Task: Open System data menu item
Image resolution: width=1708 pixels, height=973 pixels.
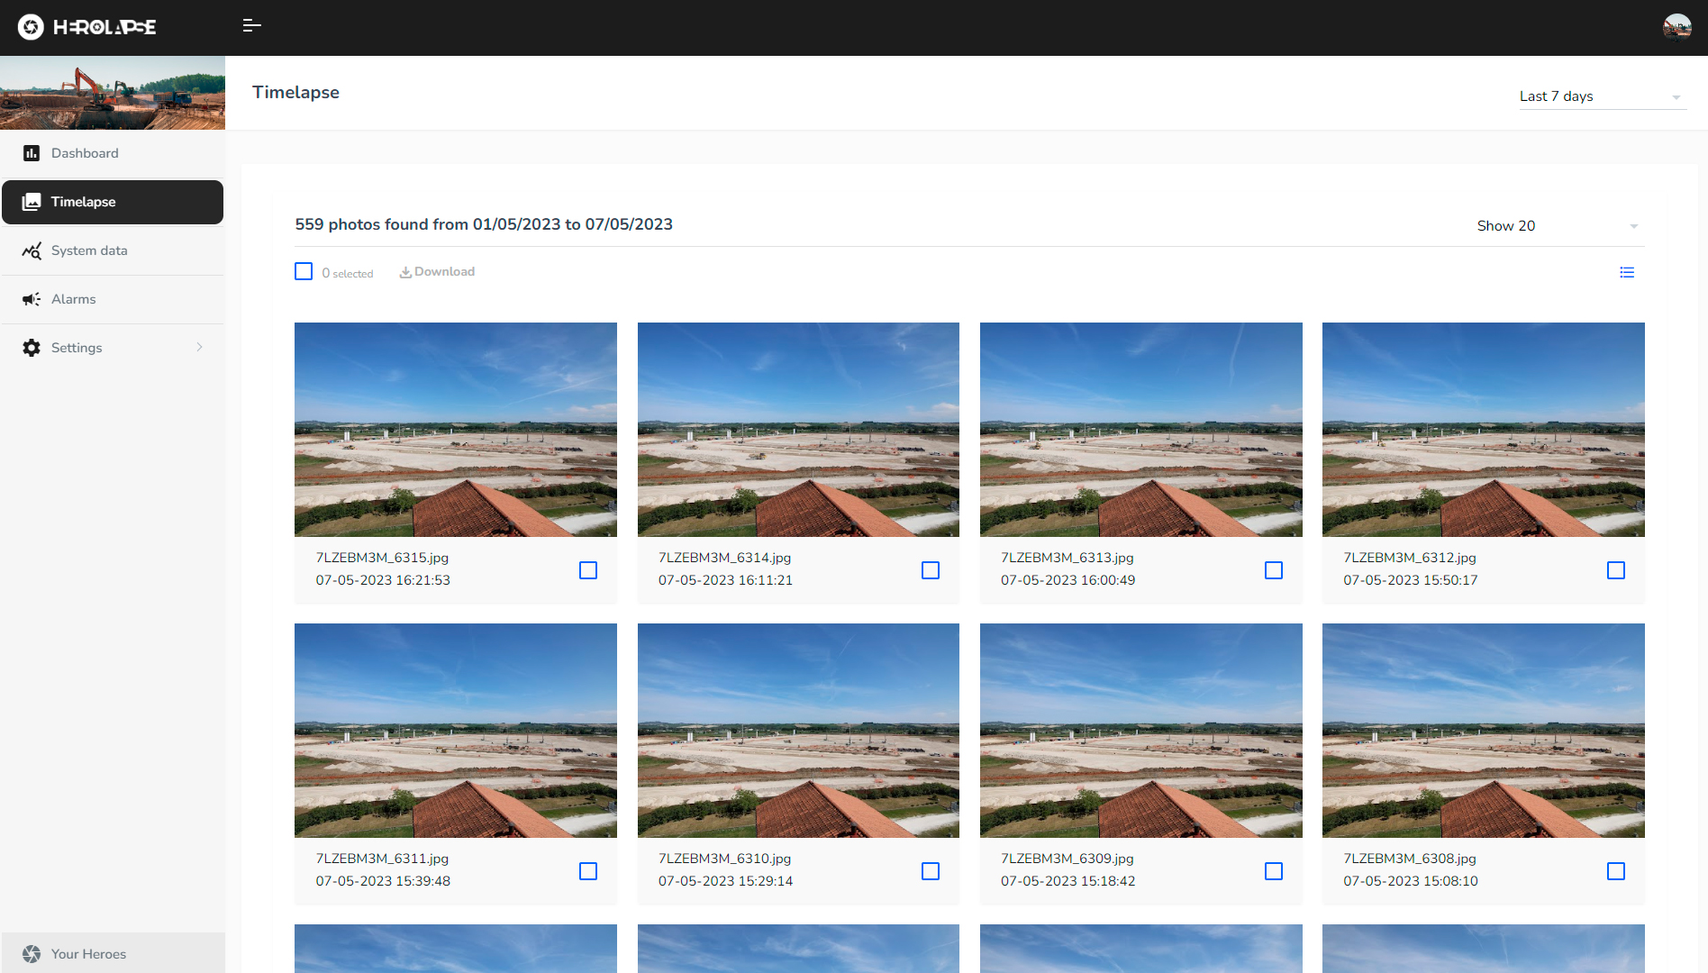Action: click(113, 250)
